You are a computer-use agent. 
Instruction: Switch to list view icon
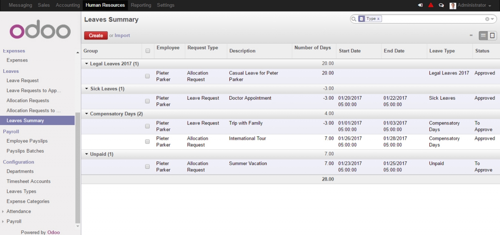pos(483,36)
